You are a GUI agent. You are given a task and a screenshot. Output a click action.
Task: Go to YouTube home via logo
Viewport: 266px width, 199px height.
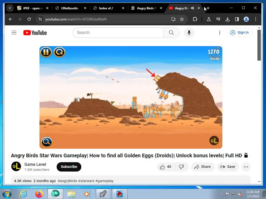[x=35, y=33]
